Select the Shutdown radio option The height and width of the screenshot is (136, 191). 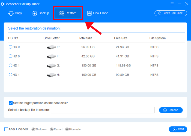click(33, 129)
